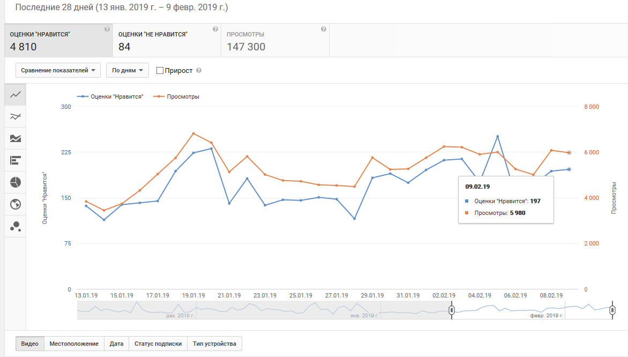
Task: Open the Тип устройства tab
Action: click(x=214, y=344)
